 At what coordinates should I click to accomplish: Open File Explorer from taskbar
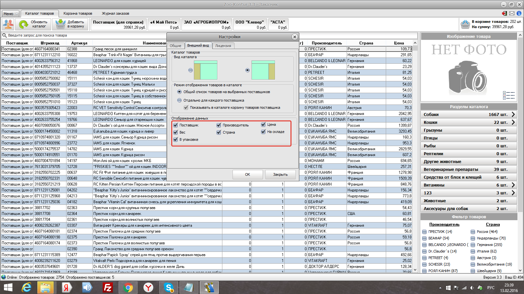coord(46,287)
